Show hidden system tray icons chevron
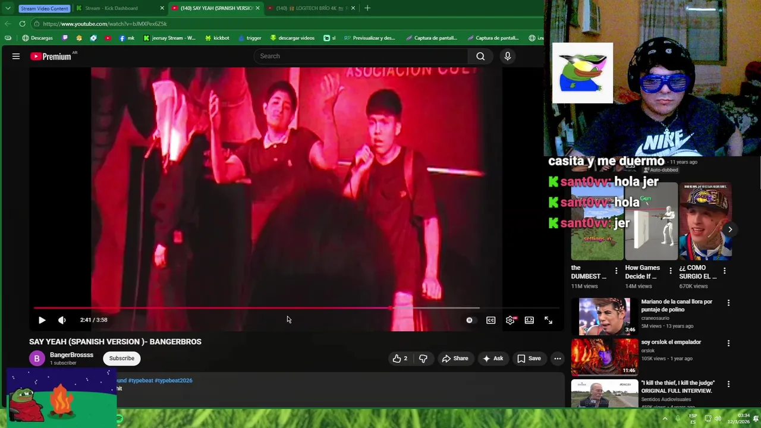 [x=665, y=418]
